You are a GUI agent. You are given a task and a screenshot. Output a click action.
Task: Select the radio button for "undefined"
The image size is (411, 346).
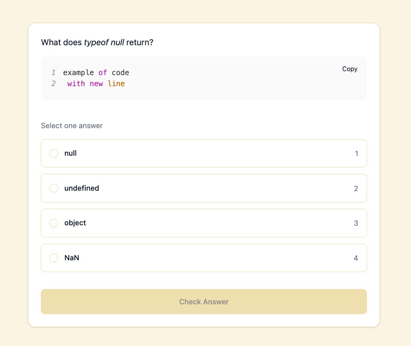(54, 188)
